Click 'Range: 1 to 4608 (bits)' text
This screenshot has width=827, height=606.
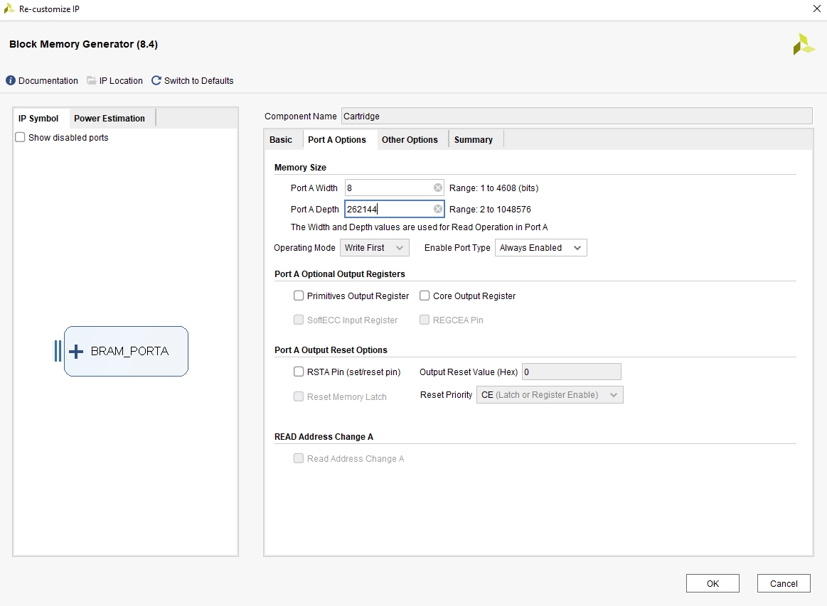coord(493,188)
